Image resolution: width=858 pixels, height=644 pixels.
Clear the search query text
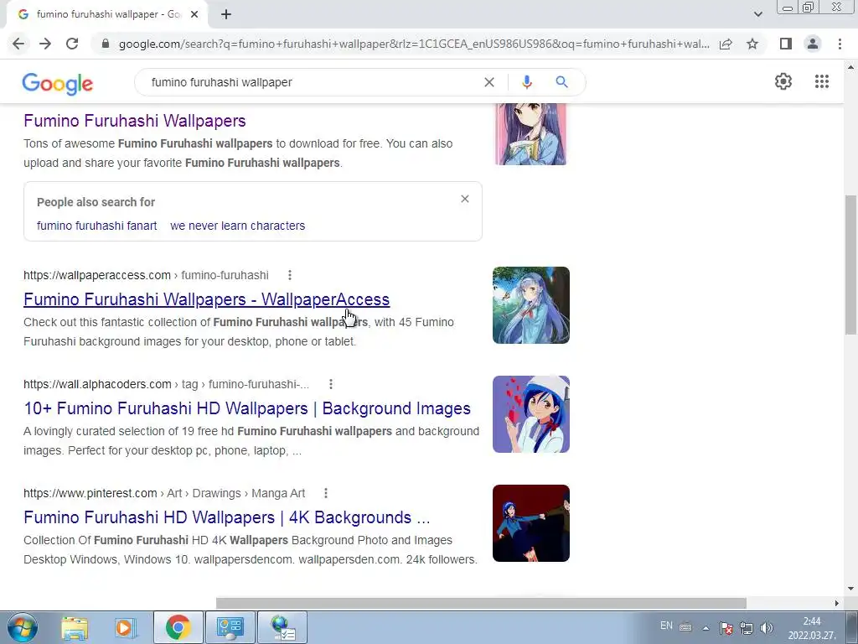pos(489,82)
